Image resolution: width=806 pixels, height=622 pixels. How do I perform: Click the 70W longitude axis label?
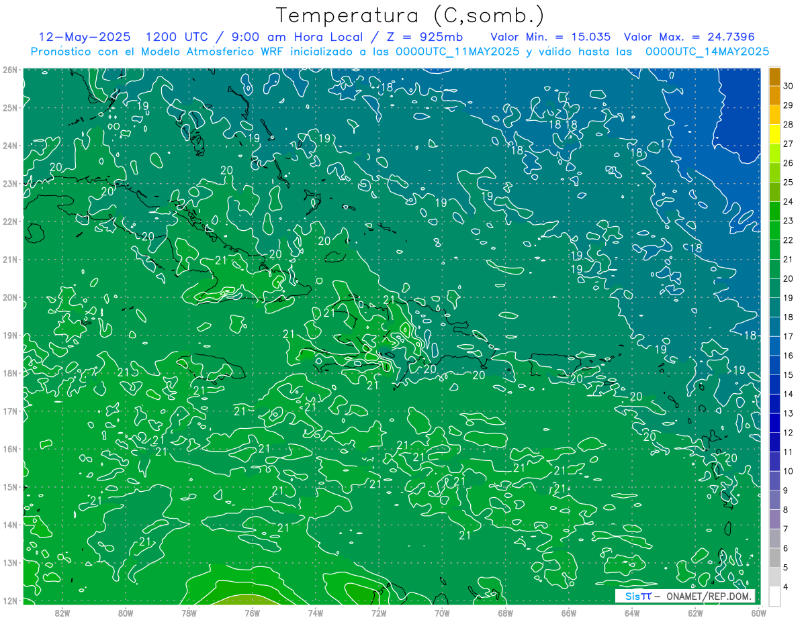coord(442,613)
